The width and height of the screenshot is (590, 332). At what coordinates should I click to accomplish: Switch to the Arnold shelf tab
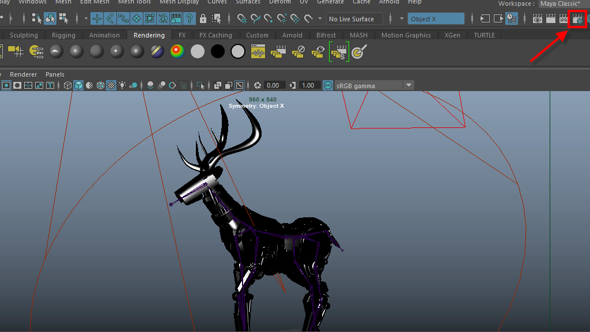pos(292,35)
